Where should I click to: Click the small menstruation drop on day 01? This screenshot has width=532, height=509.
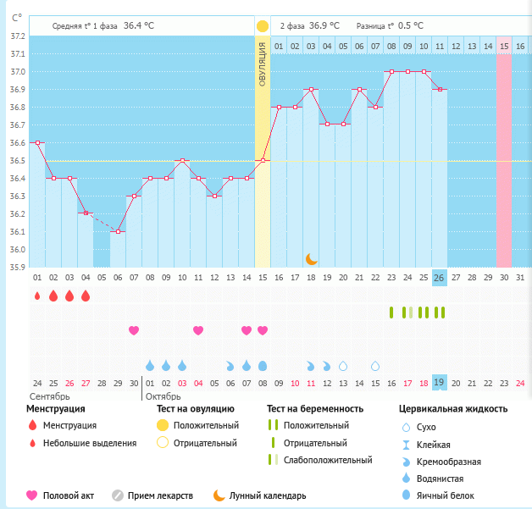[37, 296]
